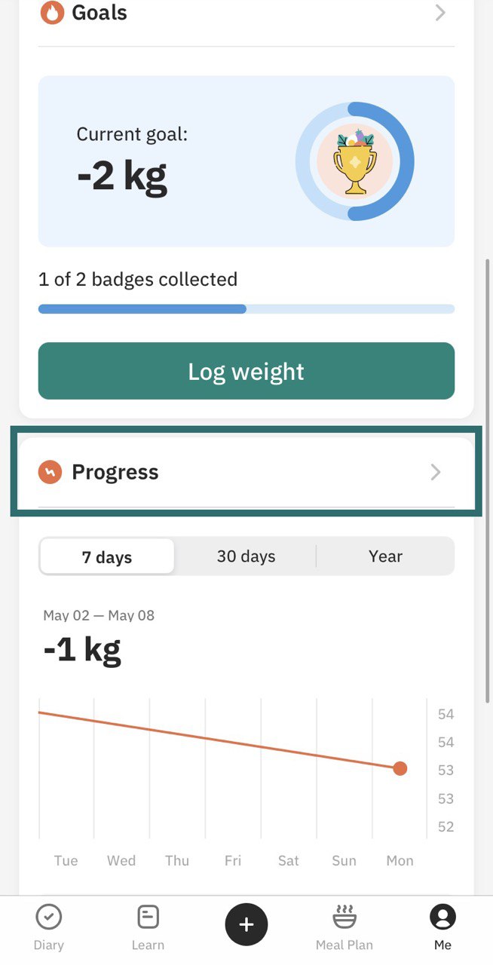Open Progress details via chevron
The height and width of the screenshot is (965, 493).
coord(436,473)
